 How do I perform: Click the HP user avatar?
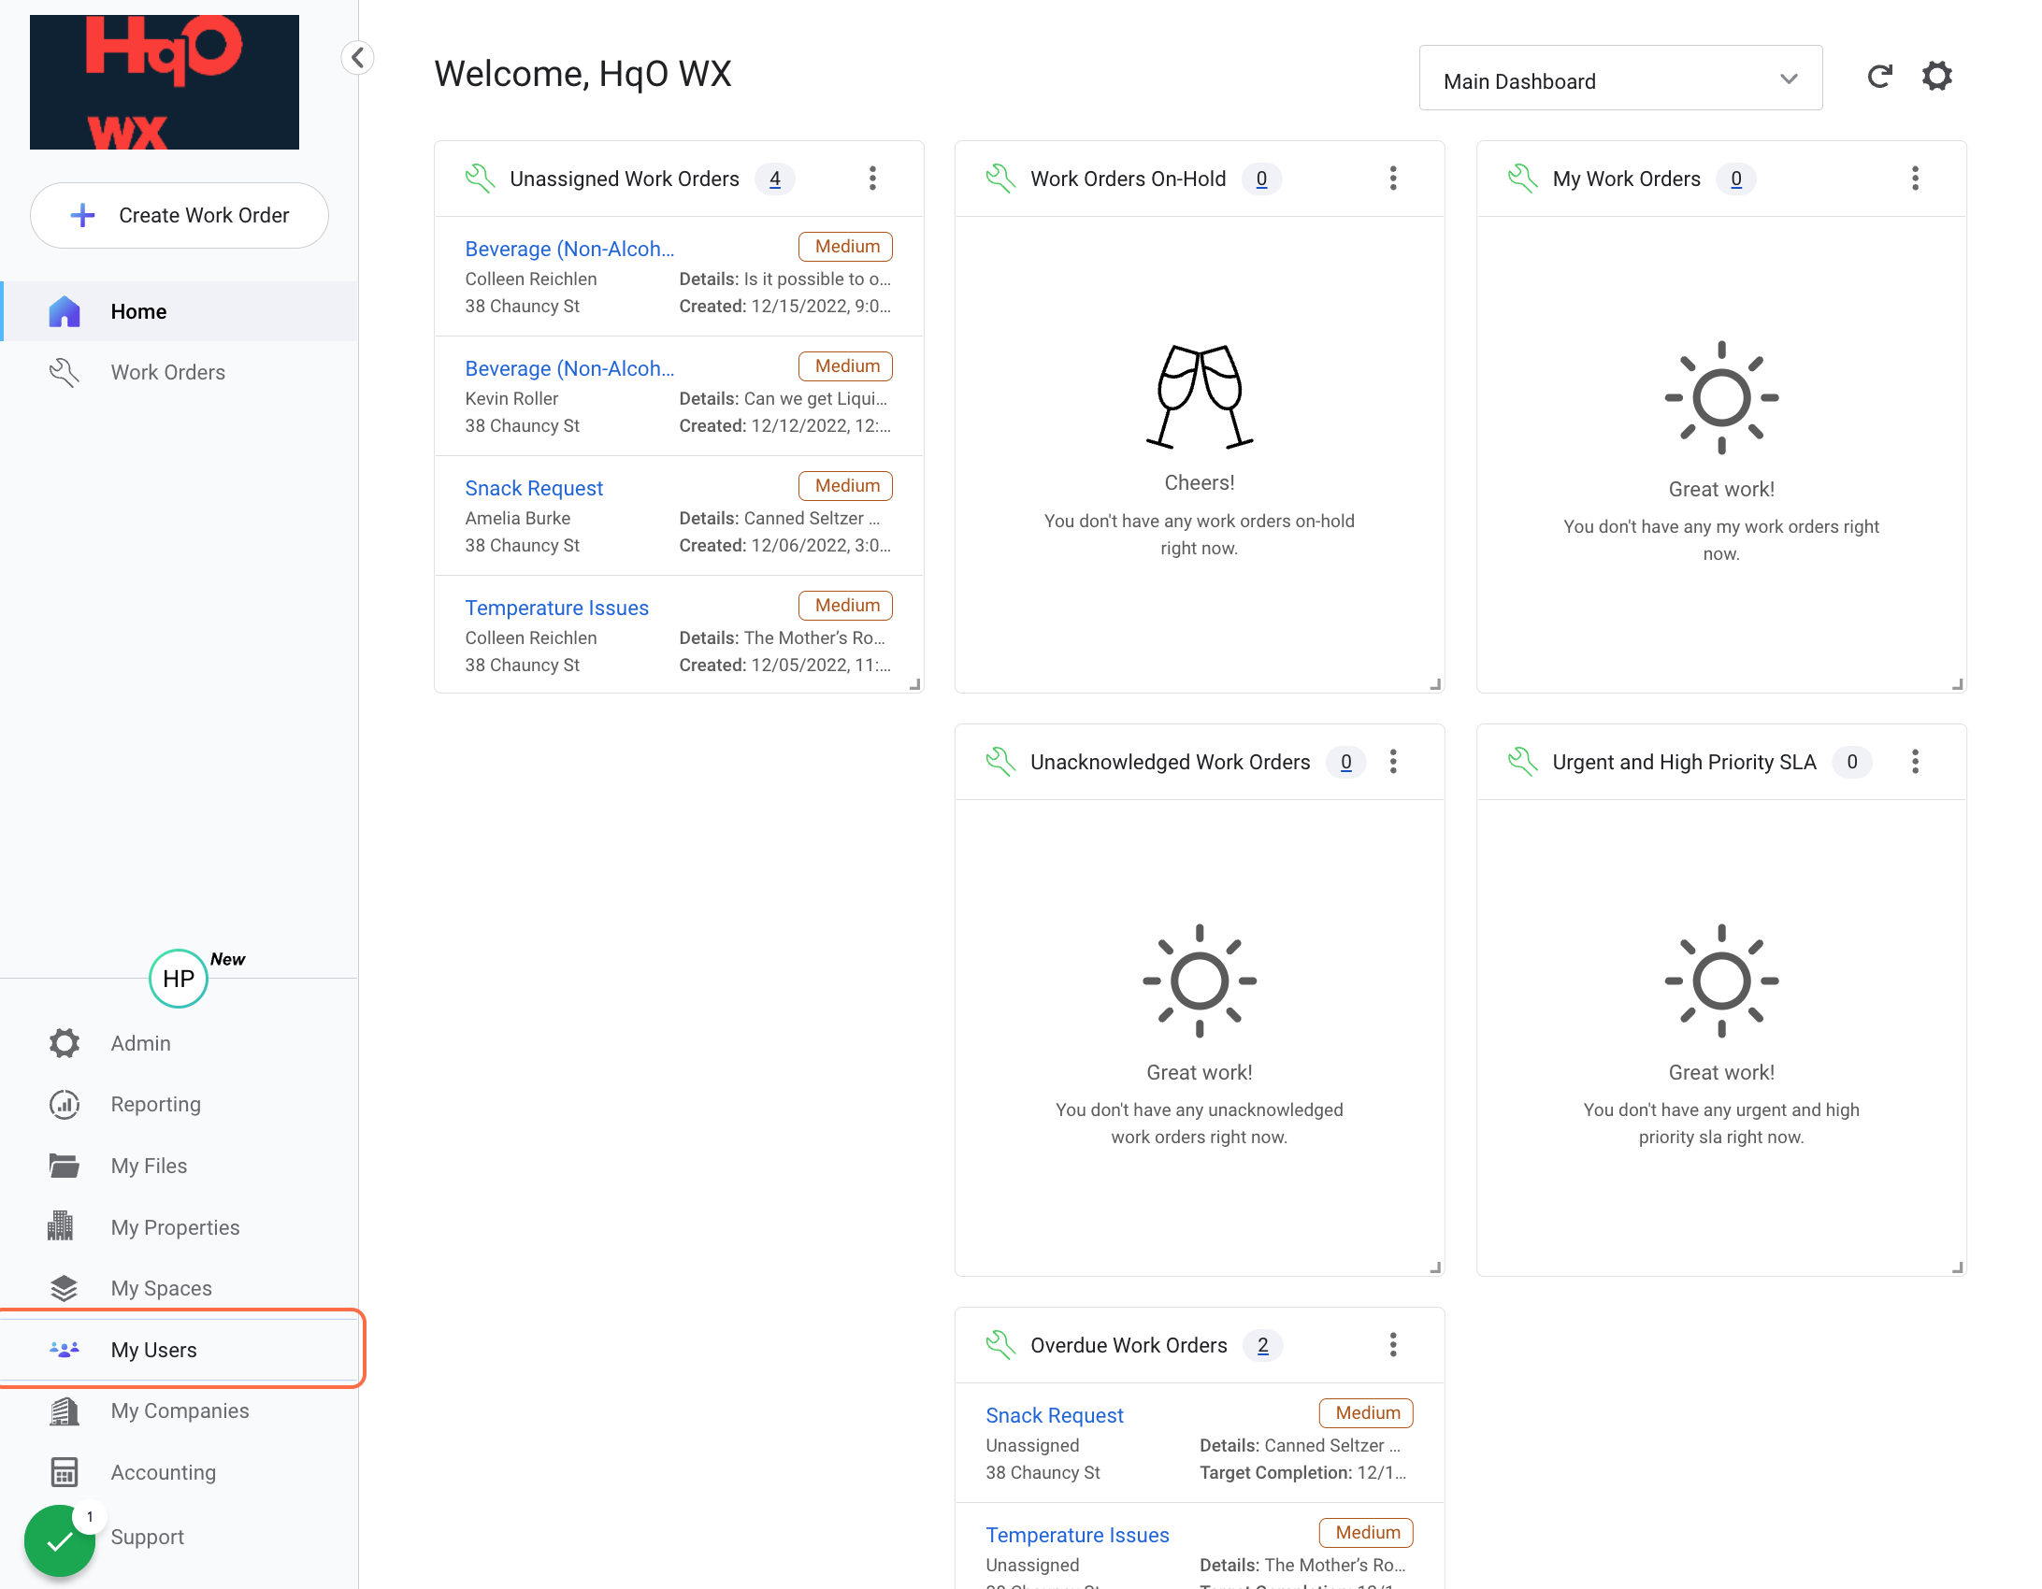pos(179,979)
